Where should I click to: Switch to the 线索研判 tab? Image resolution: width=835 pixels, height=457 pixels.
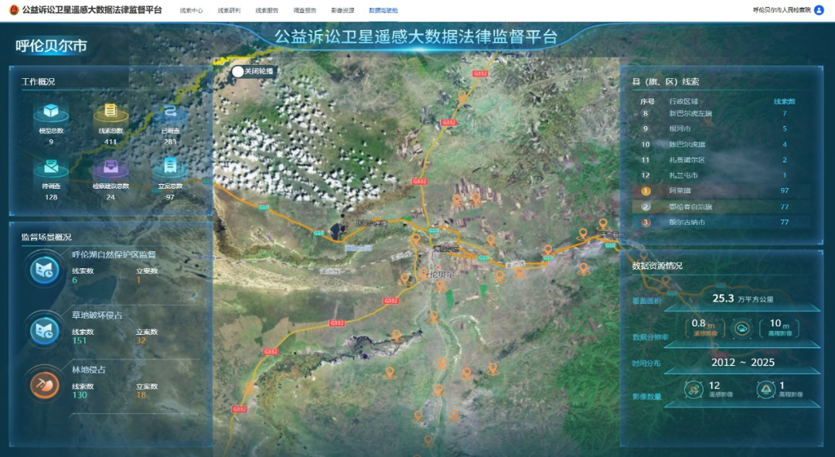[229, 11]
